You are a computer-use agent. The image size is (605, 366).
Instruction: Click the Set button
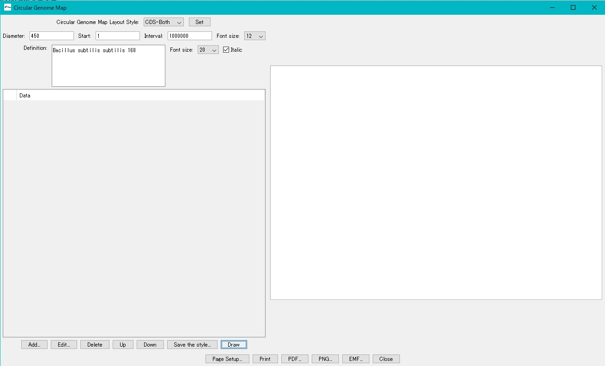(200, 22)
